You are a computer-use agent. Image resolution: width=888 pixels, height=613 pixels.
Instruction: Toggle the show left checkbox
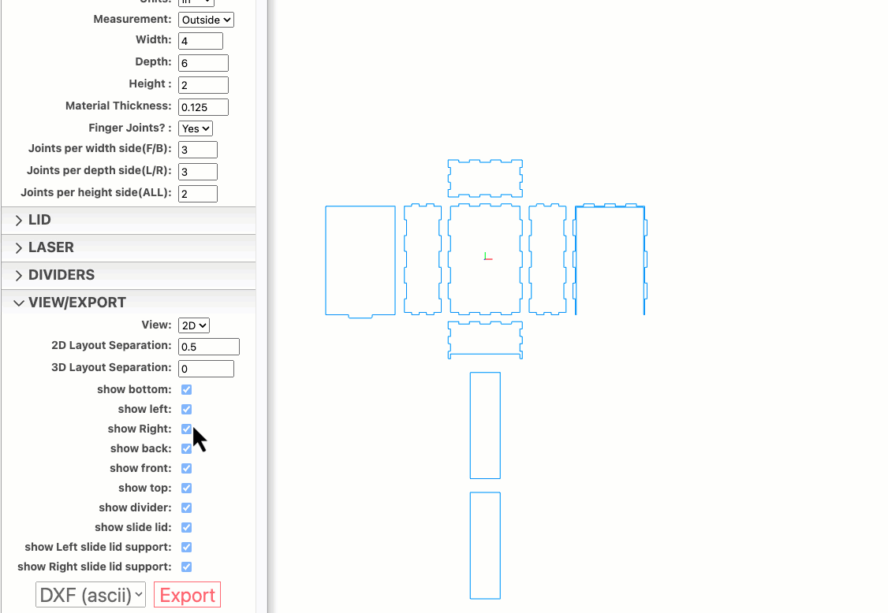[186, 409]
